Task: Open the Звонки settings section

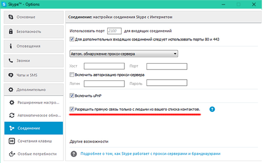Action: click(x=34, y=61)
